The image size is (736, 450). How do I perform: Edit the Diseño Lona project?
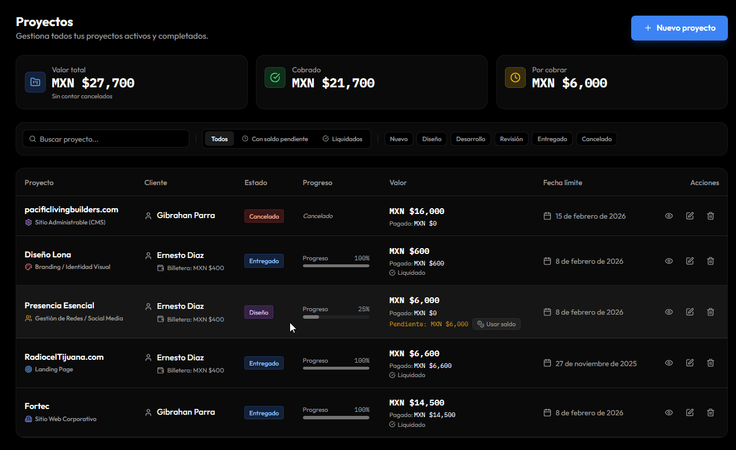click(690, 261)
